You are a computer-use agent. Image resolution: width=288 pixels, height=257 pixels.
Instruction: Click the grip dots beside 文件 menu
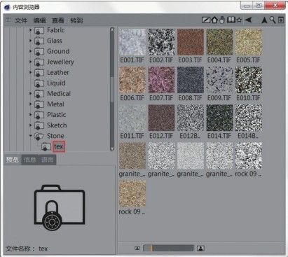(x=8, y=20)
